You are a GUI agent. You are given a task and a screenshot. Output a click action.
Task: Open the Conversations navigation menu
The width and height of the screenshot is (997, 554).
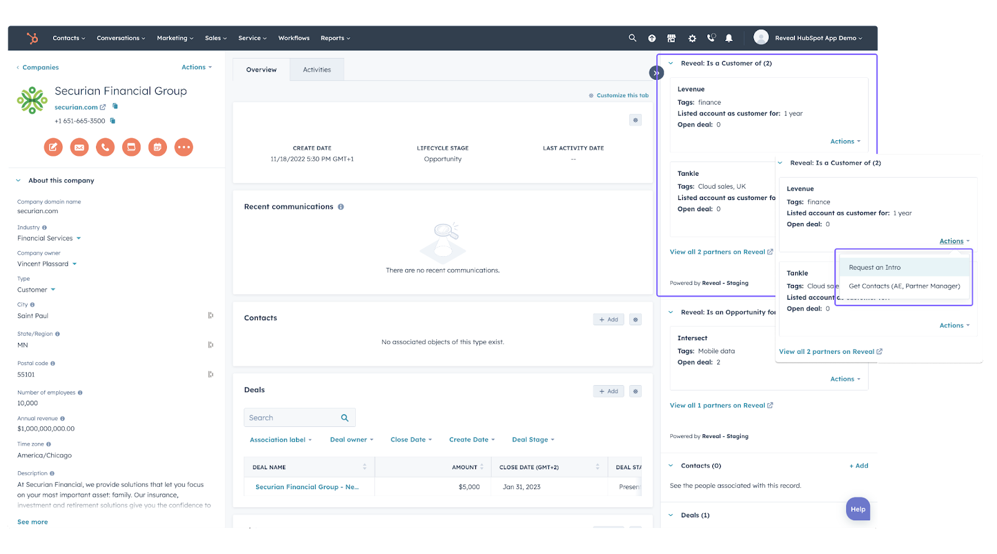click(121, 38)
